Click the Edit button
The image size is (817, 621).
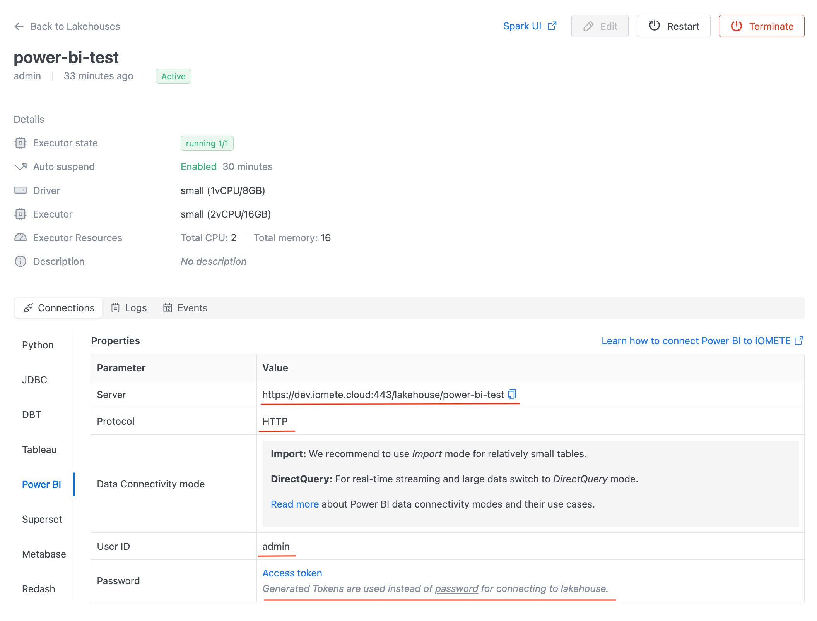[600, 26]
